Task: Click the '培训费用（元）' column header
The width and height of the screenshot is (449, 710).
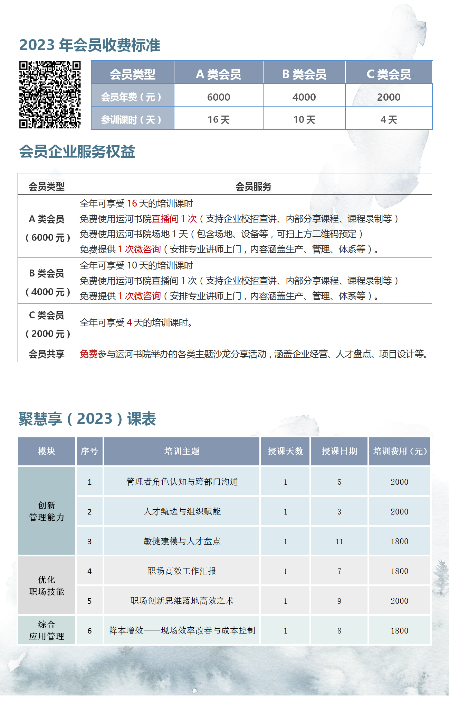Action: [400, 451]
